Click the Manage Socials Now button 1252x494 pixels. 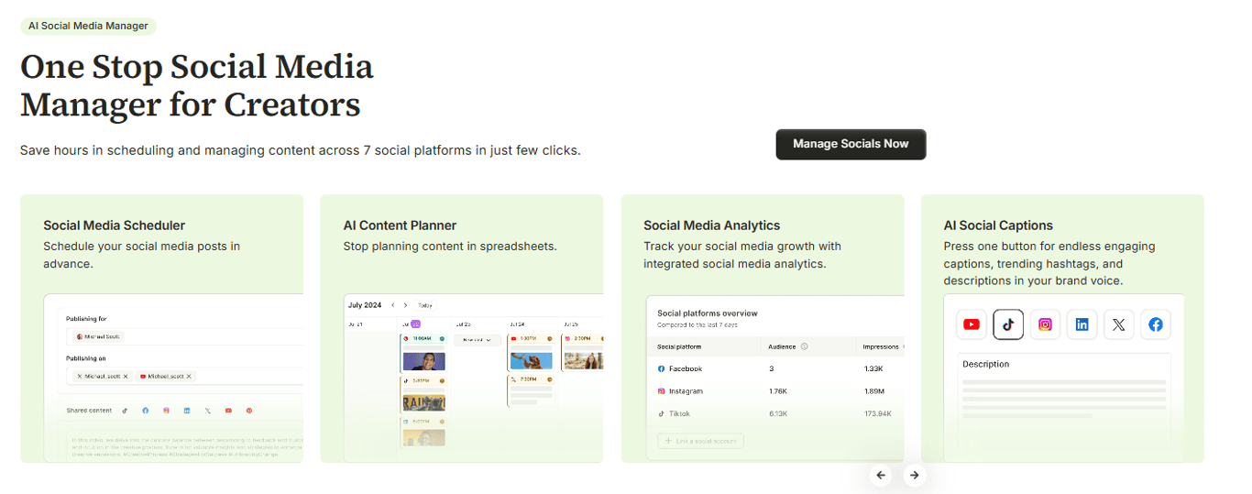851,144
